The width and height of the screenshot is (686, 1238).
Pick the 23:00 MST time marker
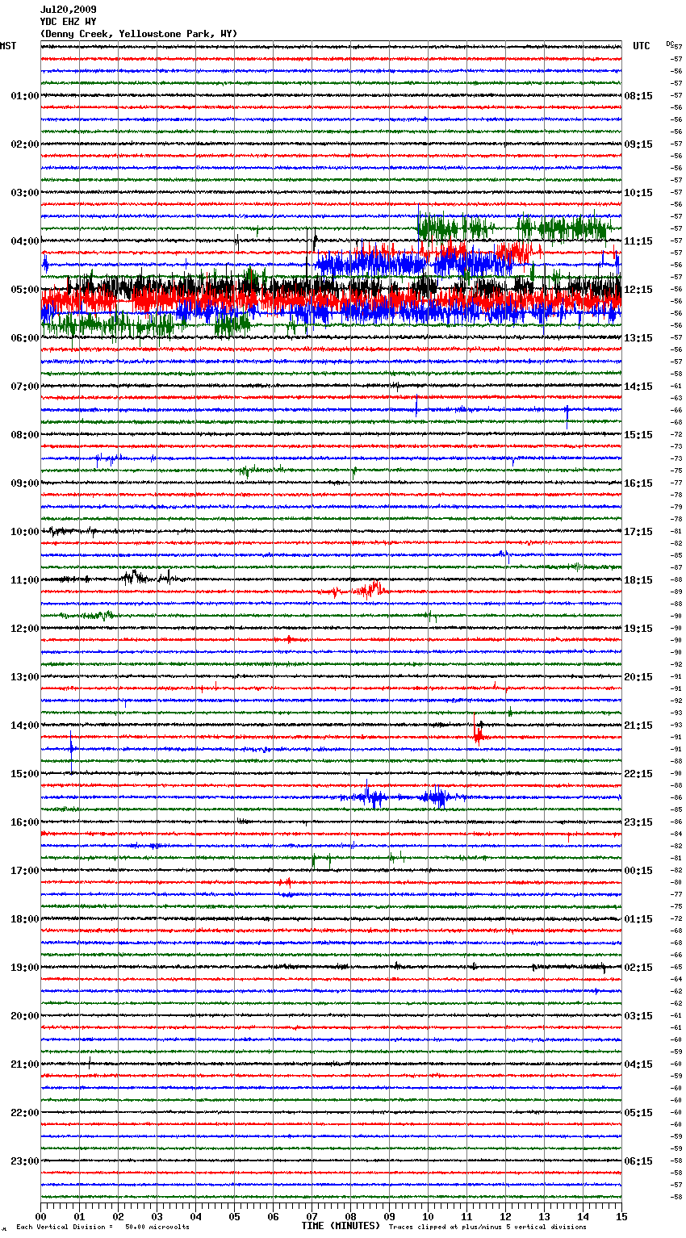24,1161
